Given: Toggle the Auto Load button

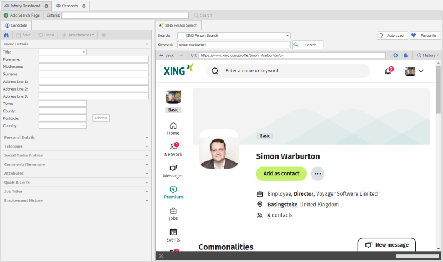Looking at the screenshot, I should click(391, 35).
